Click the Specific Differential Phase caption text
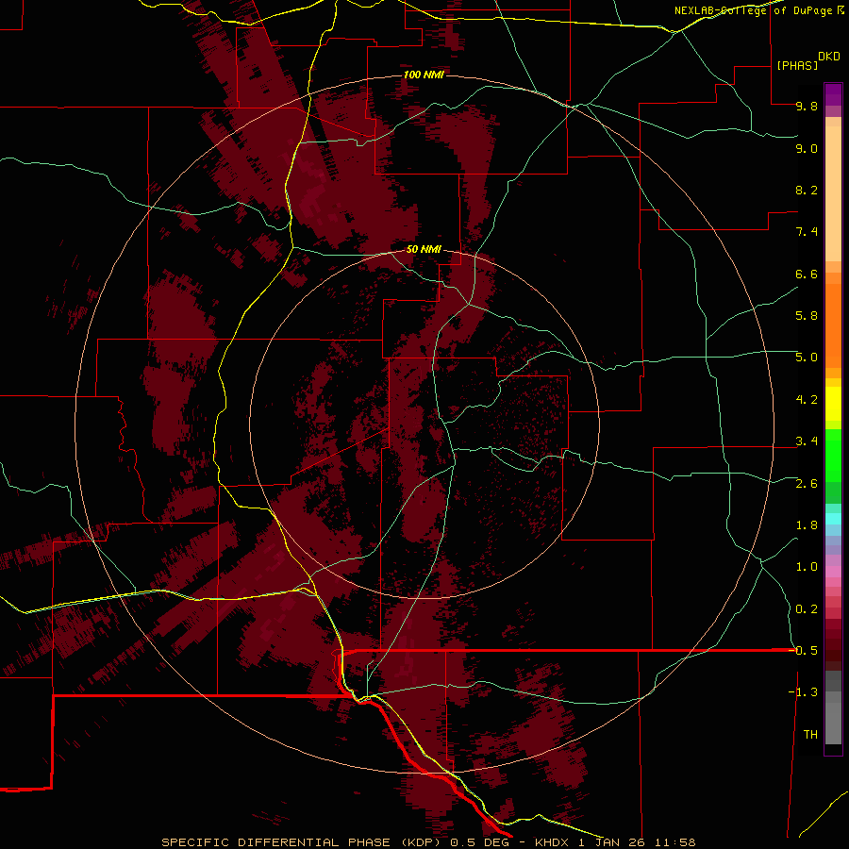The height and width of the screenshot is (849, 849). click(428, 842)
